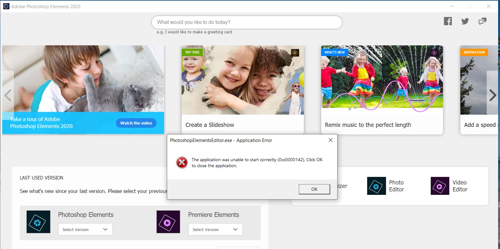
Task: Click OK in the Application Error dialog
Action: pos(314,189)
